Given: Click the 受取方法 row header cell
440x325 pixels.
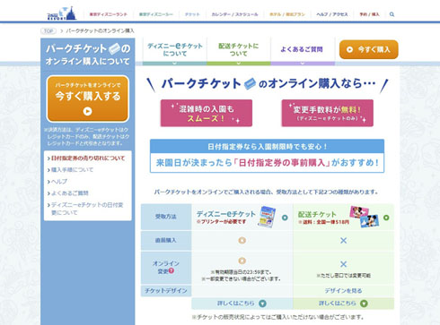Looking at the screenshot, I should point(166,217).
